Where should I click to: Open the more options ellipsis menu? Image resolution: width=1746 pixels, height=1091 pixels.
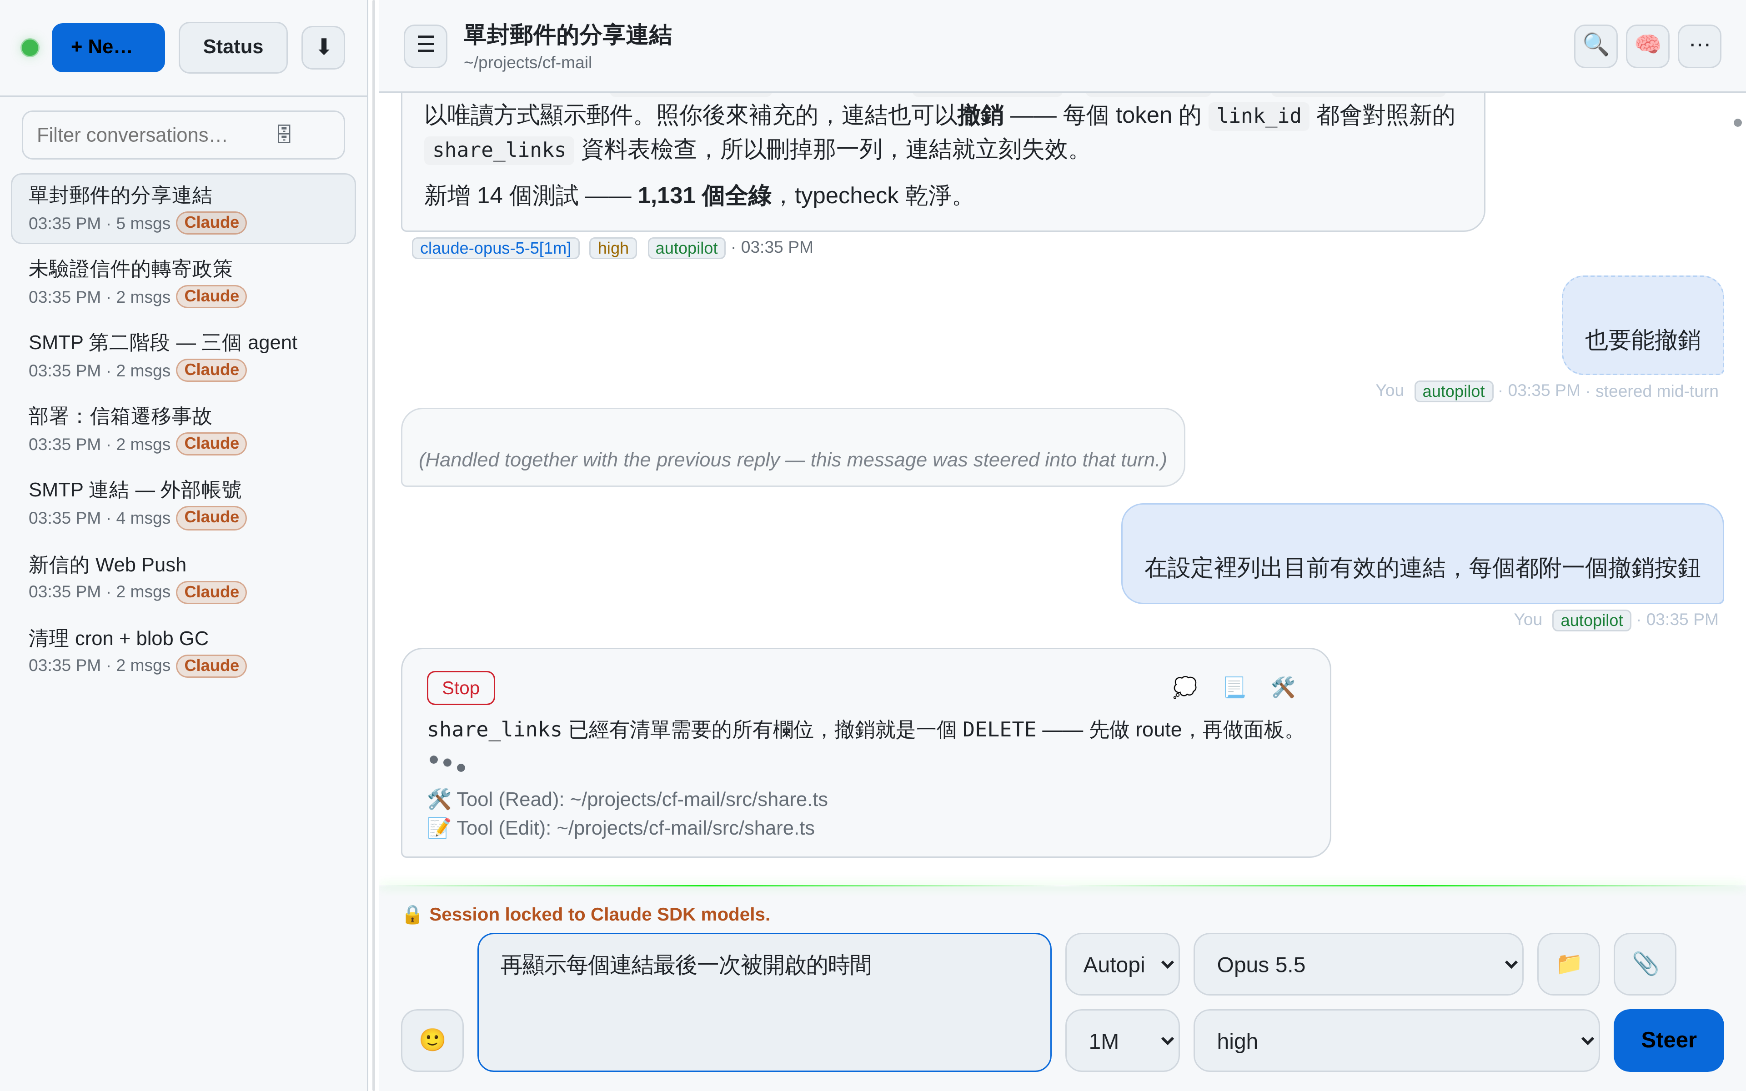[1699, 46]
